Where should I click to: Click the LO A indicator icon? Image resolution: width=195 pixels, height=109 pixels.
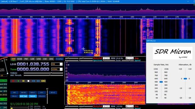pos(15,64)
